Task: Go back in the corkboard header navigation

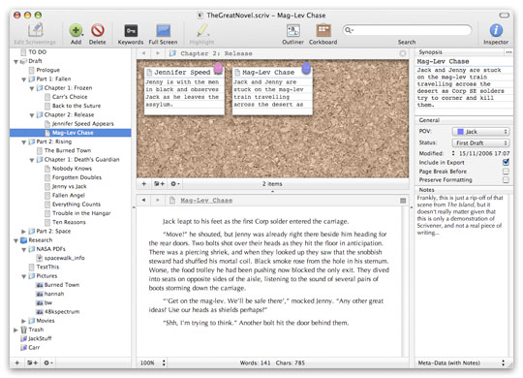Action: coord(143,53)
